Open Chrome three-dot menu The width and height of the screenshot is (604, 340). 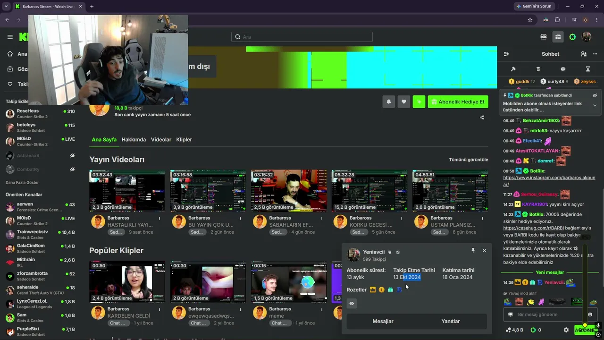597,20
